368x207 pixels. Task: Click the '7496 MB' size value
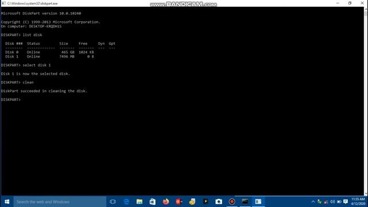point(67,56)
